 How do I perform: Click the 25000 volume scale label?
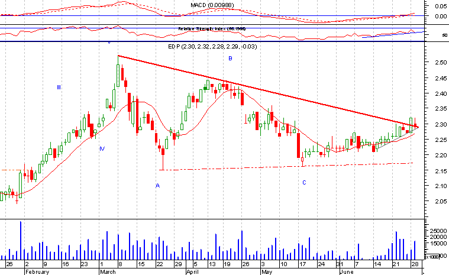[438, 231]
